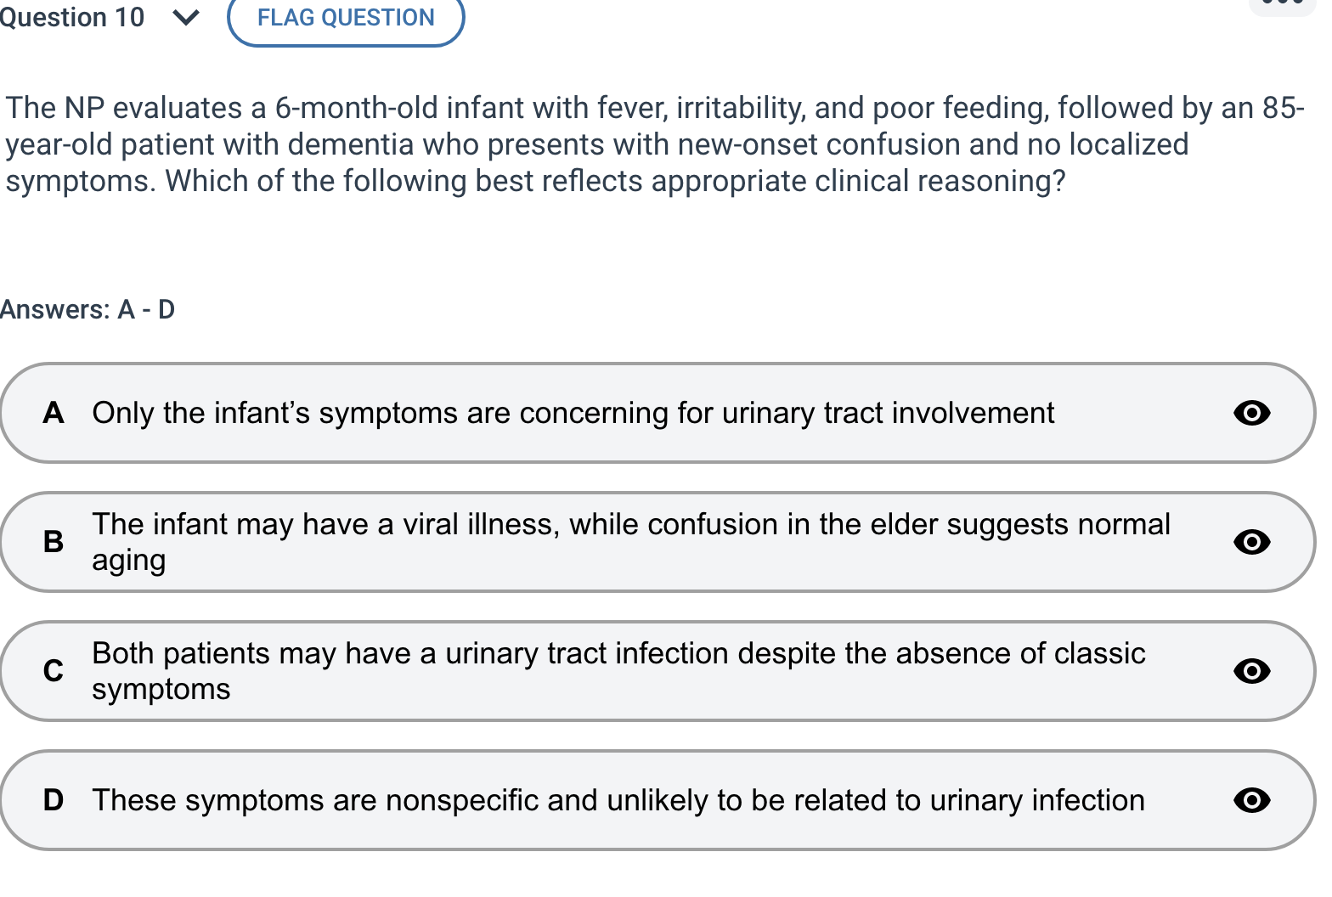Click the FLAG QUESTION button

[346, 18]
